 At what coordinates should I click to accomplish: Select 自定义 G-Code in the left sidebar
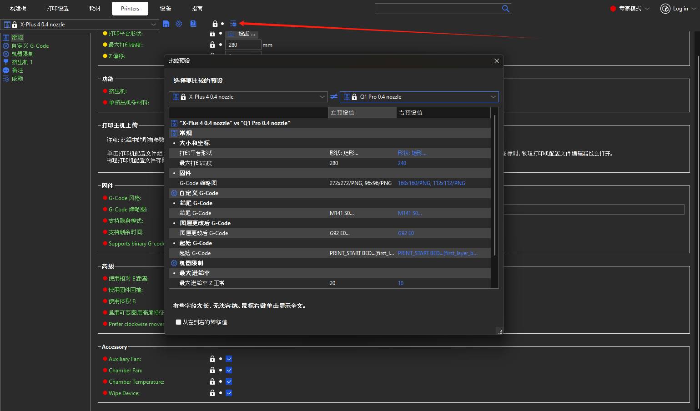coord(30,46)
